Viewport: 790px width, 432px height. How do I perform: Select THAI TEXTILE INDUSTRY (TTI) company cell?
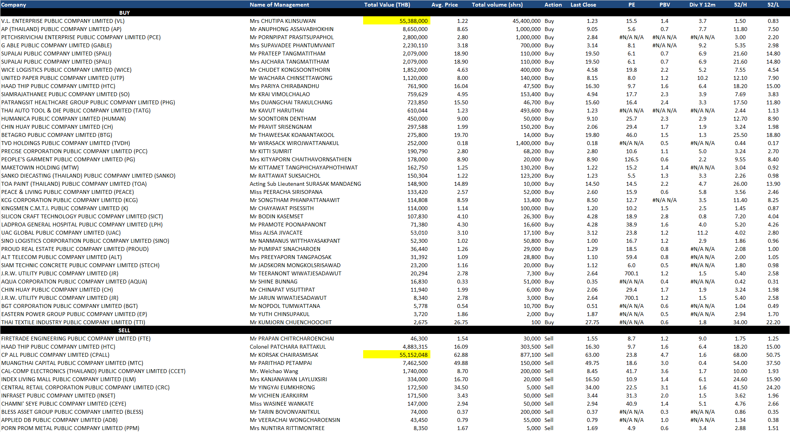pos(73,322)
